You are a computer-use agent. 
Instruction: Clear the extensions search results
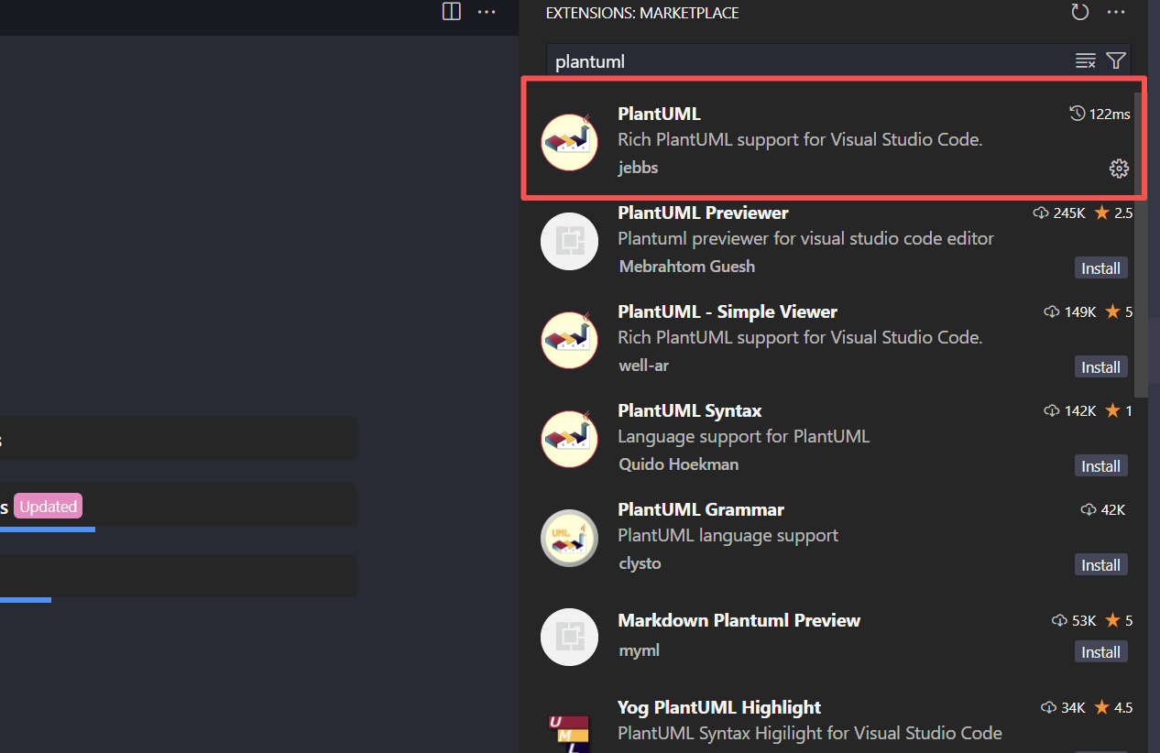coord(1086,61)
